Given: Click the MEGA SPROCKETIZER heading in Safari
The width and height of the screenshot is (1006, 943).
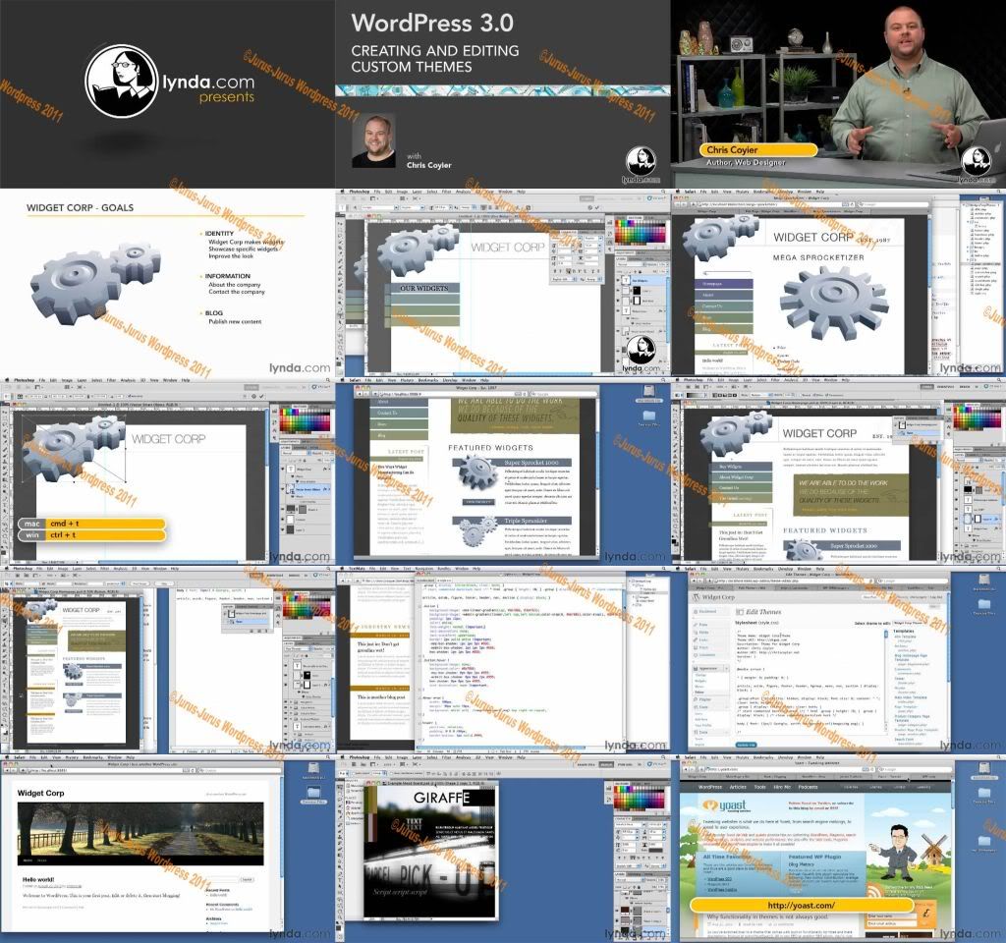Looking at the screenshot, I should 818,257.
